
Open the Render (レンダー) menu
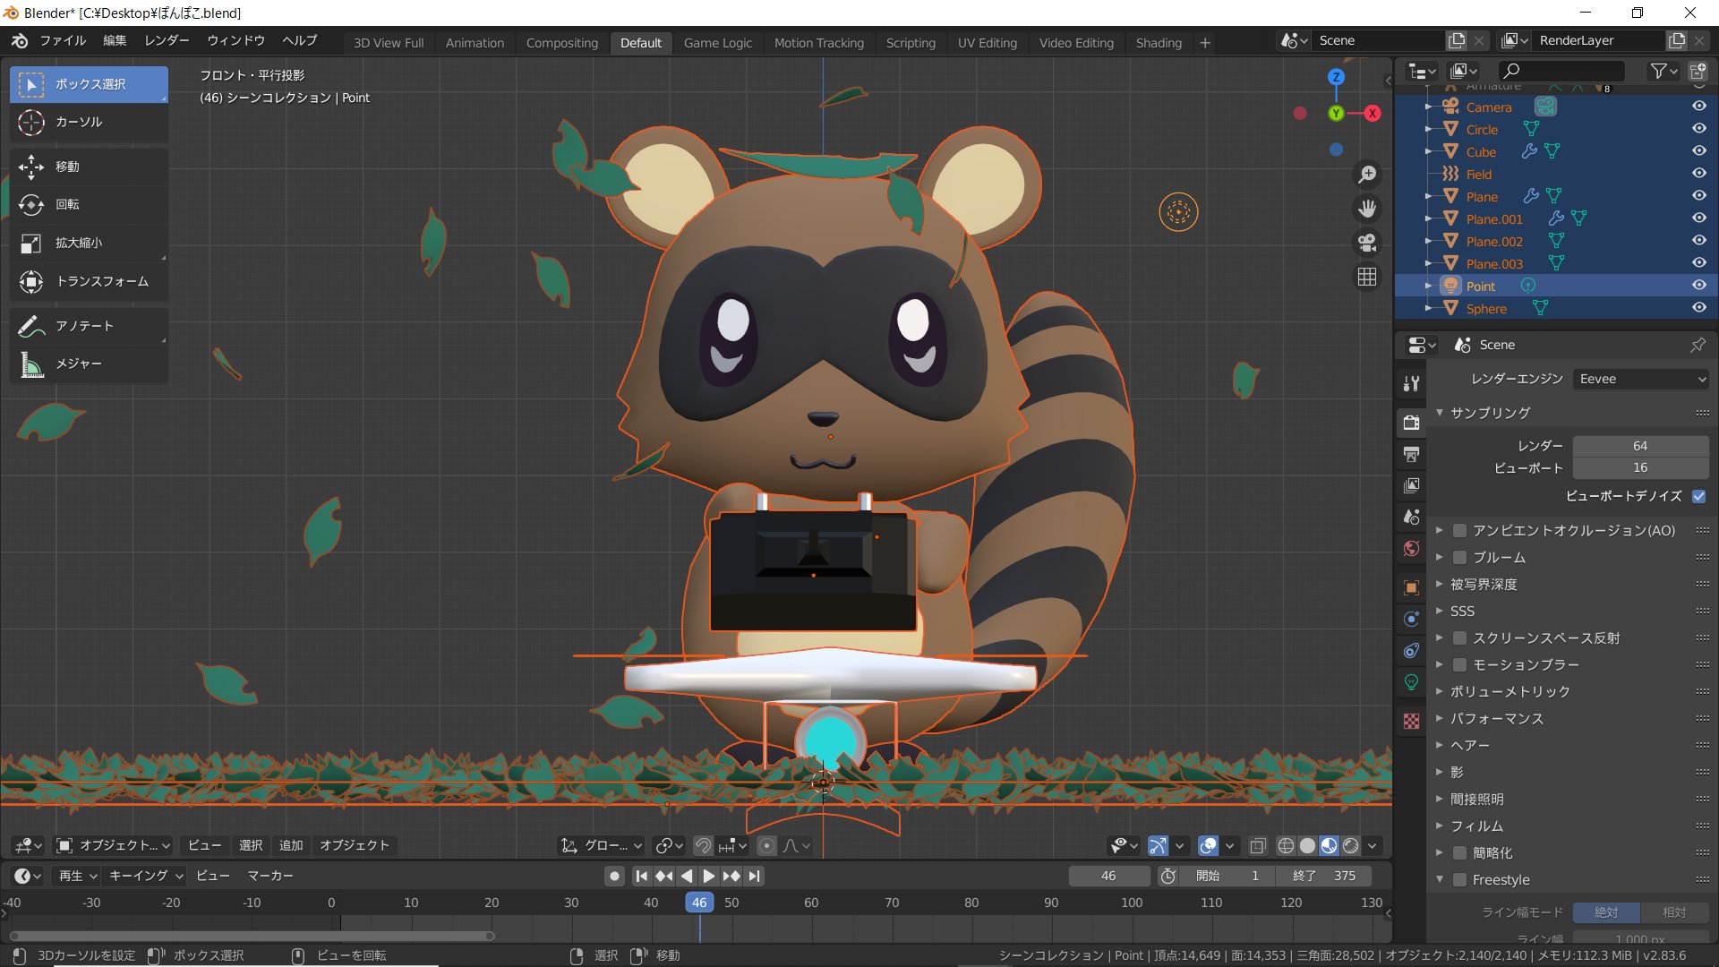pos(167,40)
